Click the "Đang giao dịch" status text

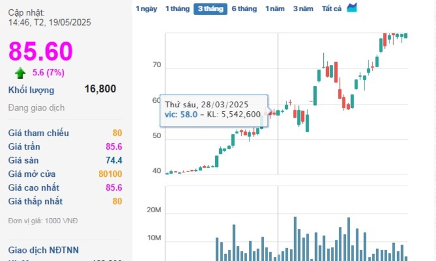(36, 108)
